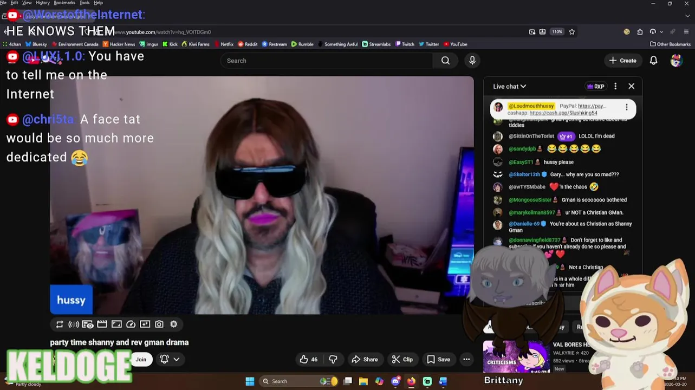Open Discord from the taskbar

click(x=395, y=381)
